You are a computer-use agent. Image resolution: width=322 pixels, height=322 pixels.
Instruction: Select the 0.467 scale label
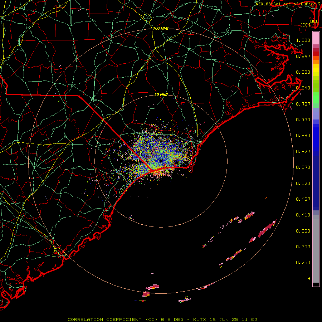(x=303, y=199)
